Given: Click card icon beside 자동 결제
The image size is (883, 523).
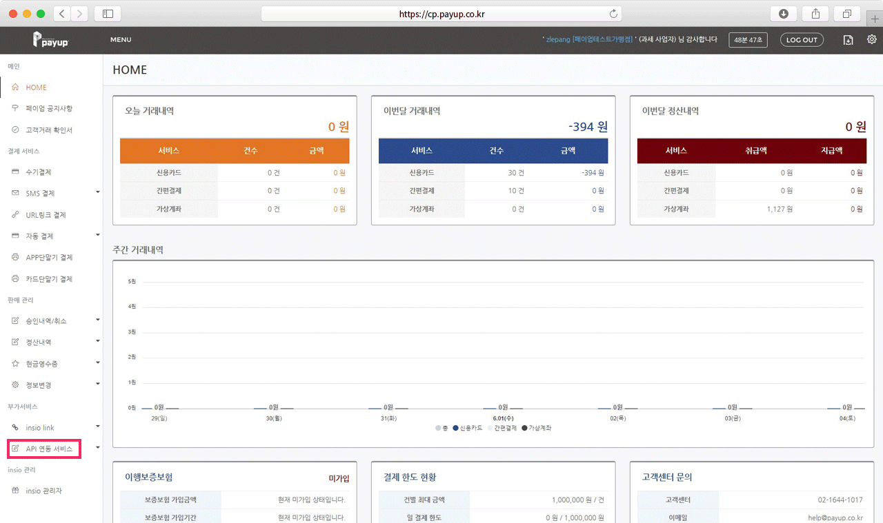Looking at the screenshot, I should (15, 236).
